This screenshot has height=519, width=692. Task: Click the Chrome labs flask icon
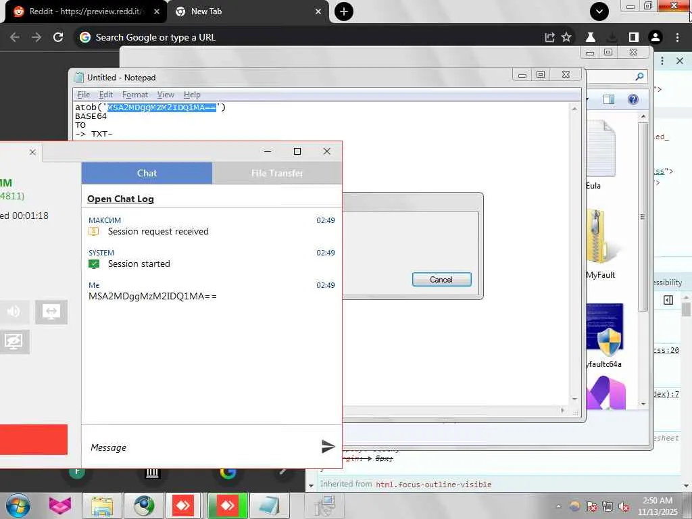590,37
